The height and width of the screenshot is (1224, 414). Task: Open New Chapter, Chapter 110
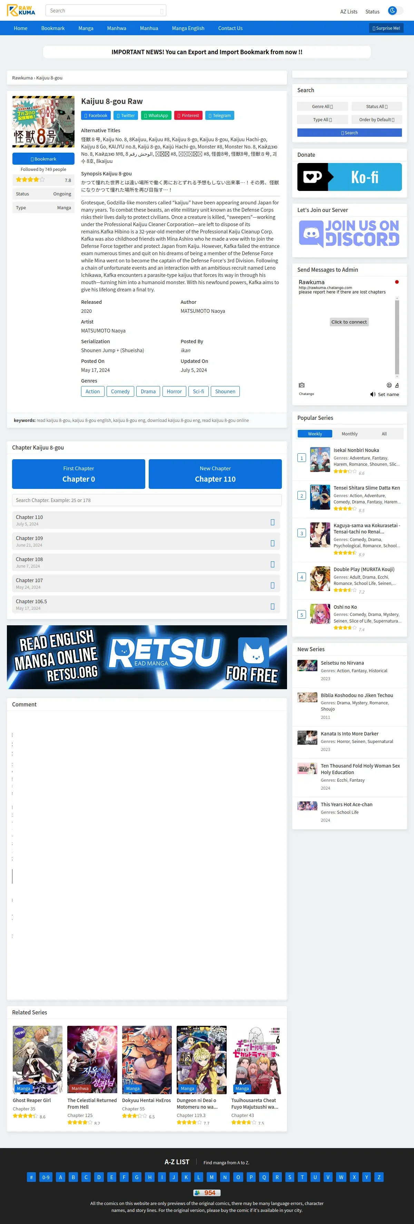[x=215, y=474]
